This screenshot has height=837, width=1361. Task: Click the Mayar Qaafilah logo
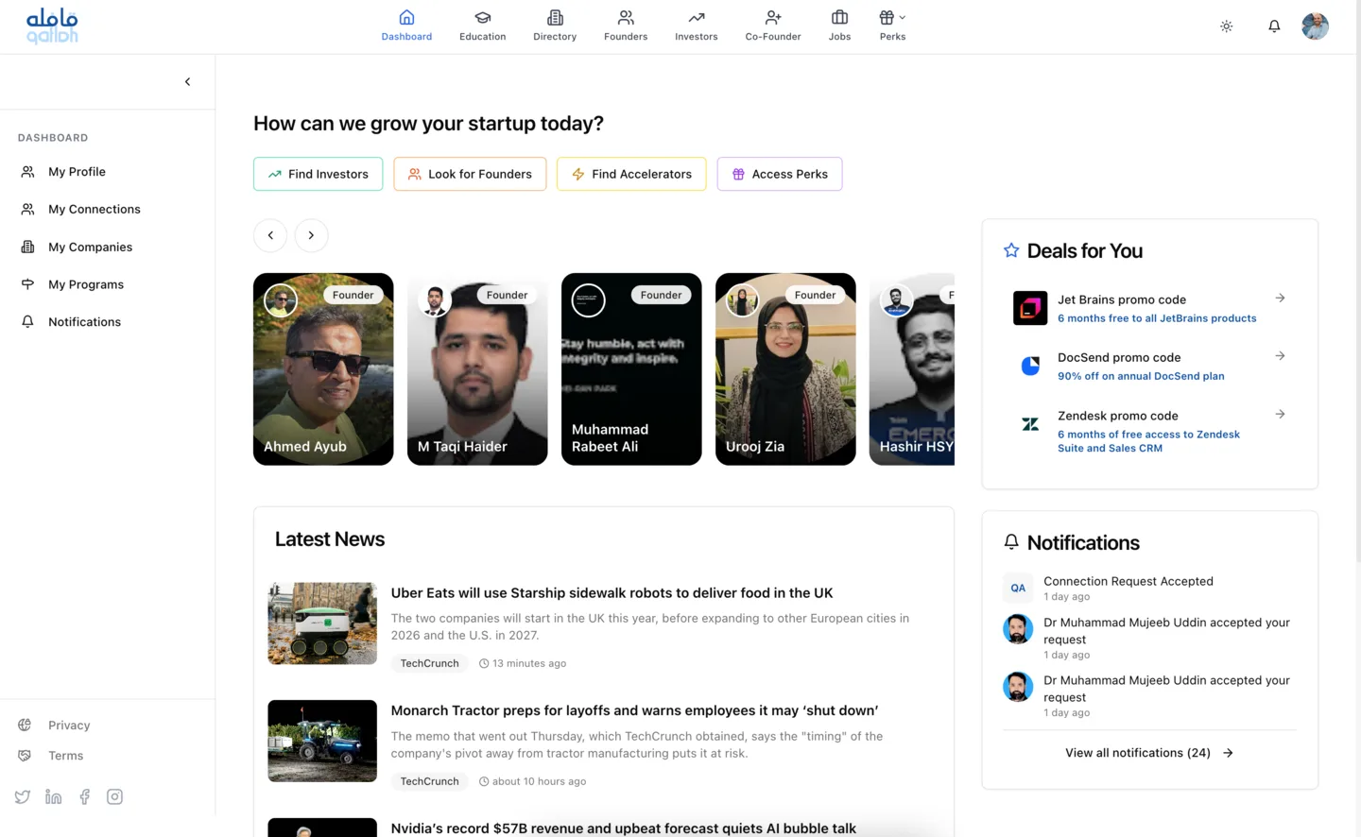tap(52, 26)
